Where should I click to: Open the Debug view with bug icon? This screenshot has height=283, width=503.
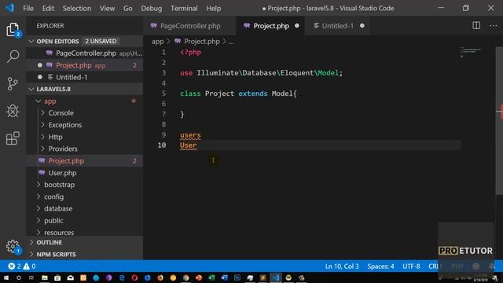pyautogui.click(x=13, y=111)
